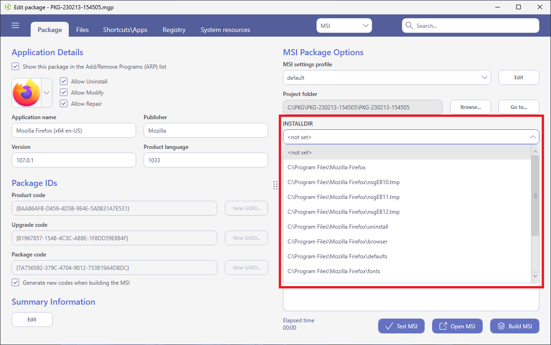Image resolution: width=551 pixels, height=345 pixels.
Task: Select the Mozilla Firefox\browser option
Action: point(407,242)
